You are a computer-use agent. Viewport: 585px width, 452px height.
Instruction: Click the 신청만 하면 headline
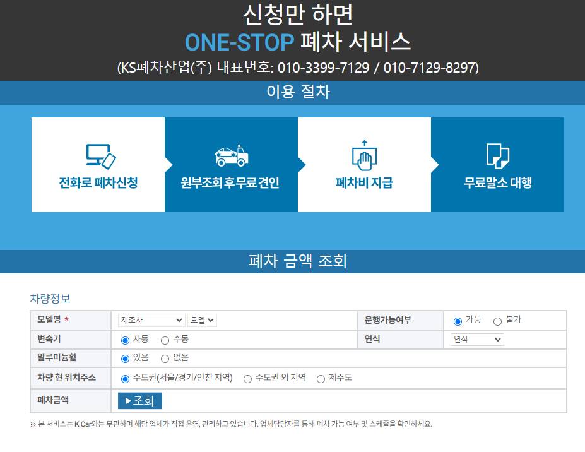[298, 14]
